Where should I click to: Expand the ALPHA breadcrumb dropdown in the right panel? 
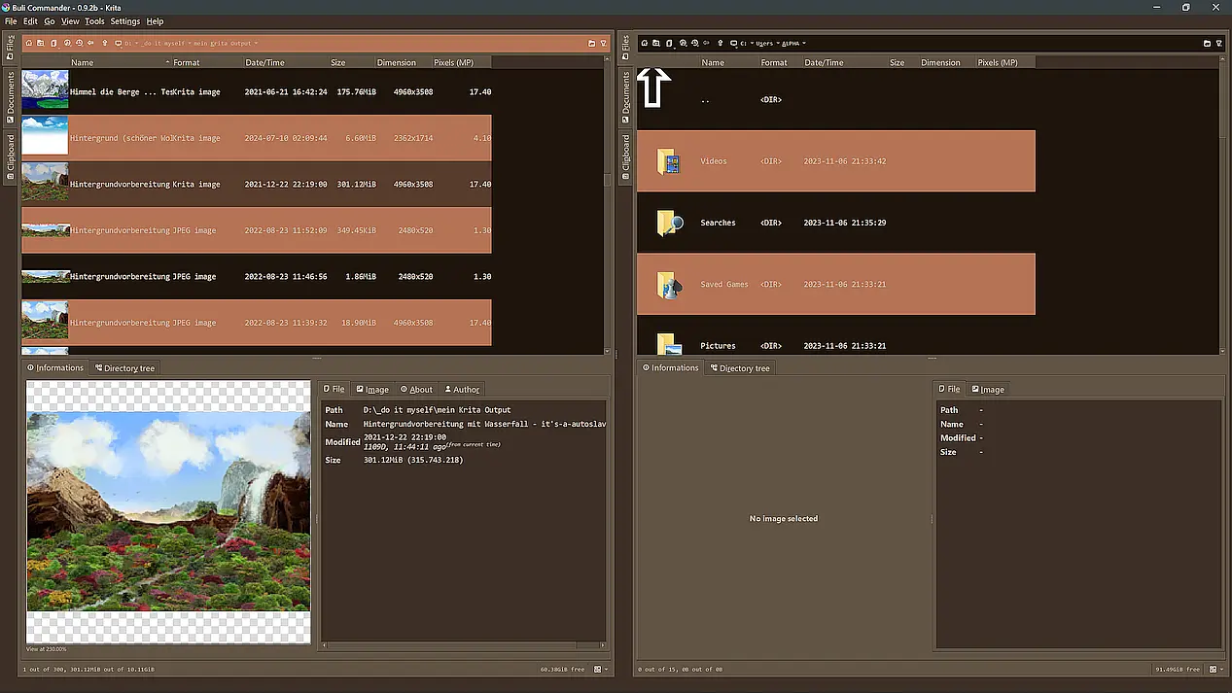click(804, 43)
